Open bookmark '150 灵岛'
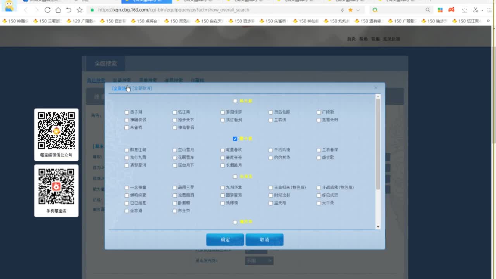Screen dimensions: 496x279 point(177,21)
